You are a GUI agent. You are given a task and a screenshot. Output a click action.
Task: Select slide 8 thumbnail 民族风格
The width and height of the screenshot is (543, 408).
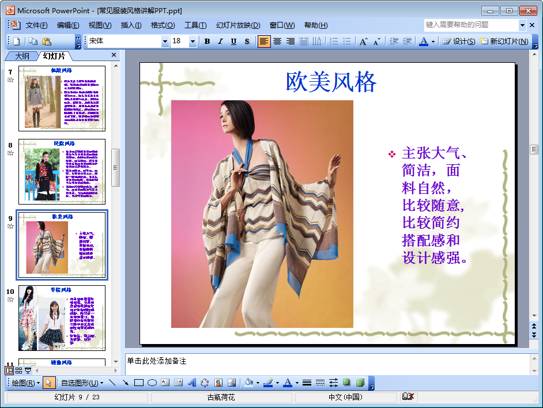(x=62, y=171)
